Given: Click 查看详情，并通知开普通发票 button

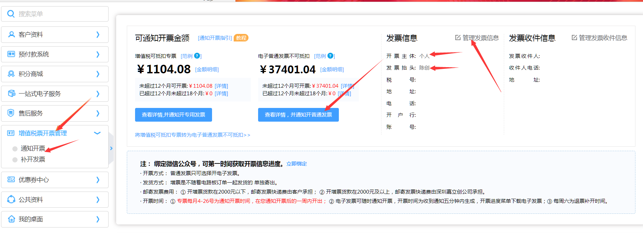Looking at the screenshot, I should [298, 115].
